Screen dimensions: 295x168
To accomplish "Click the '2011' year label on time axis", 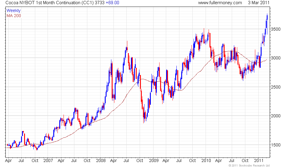I will (x=259, y=161).
